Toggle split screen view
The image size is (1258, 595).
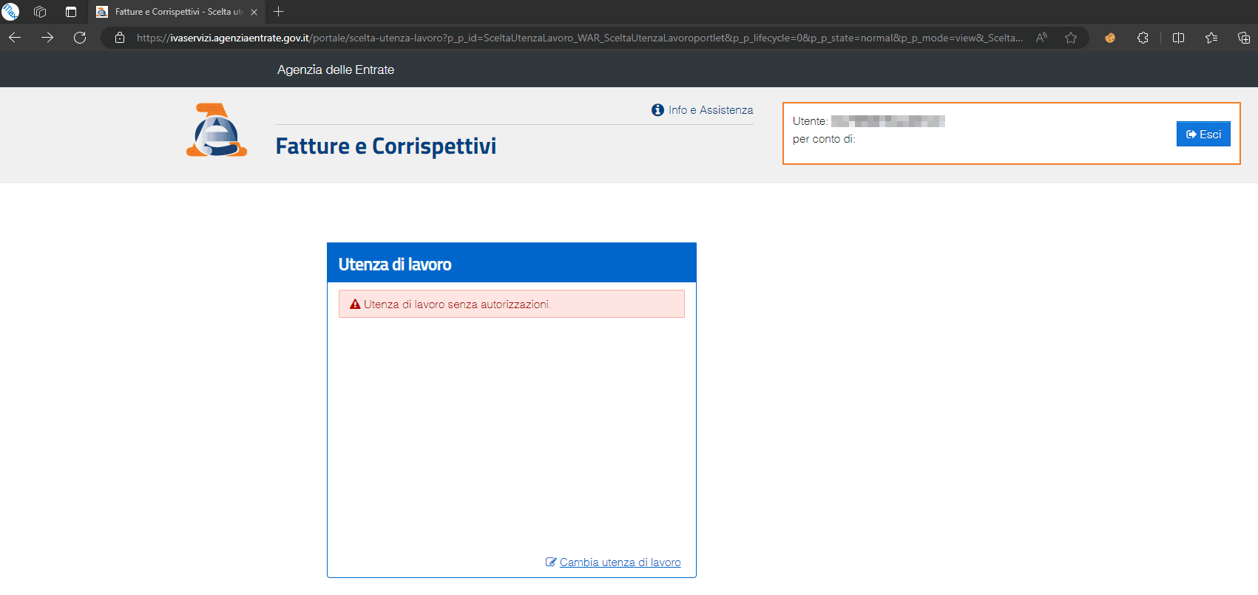coord(1178,38)
